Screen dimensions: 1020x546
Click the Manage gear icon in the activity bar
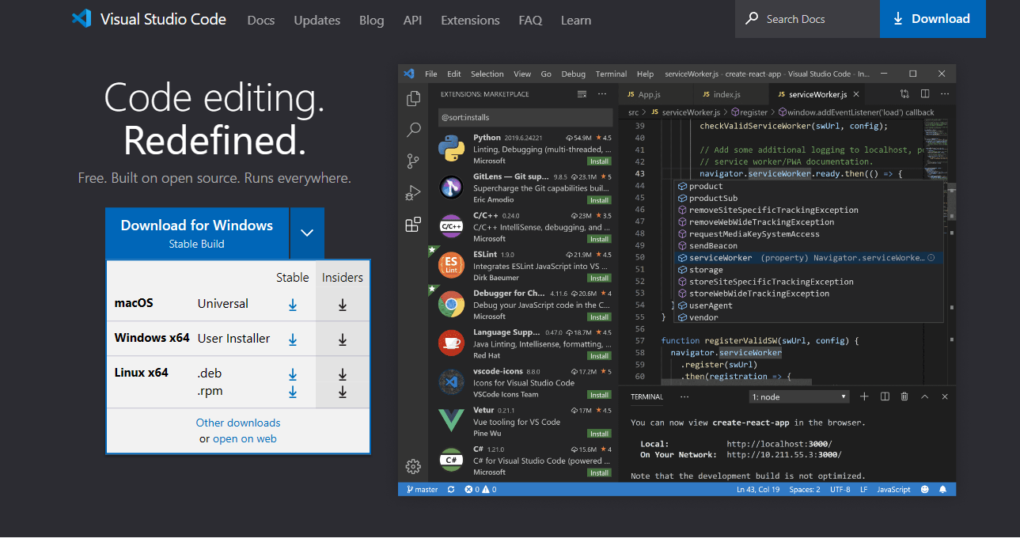pos(413,466)
